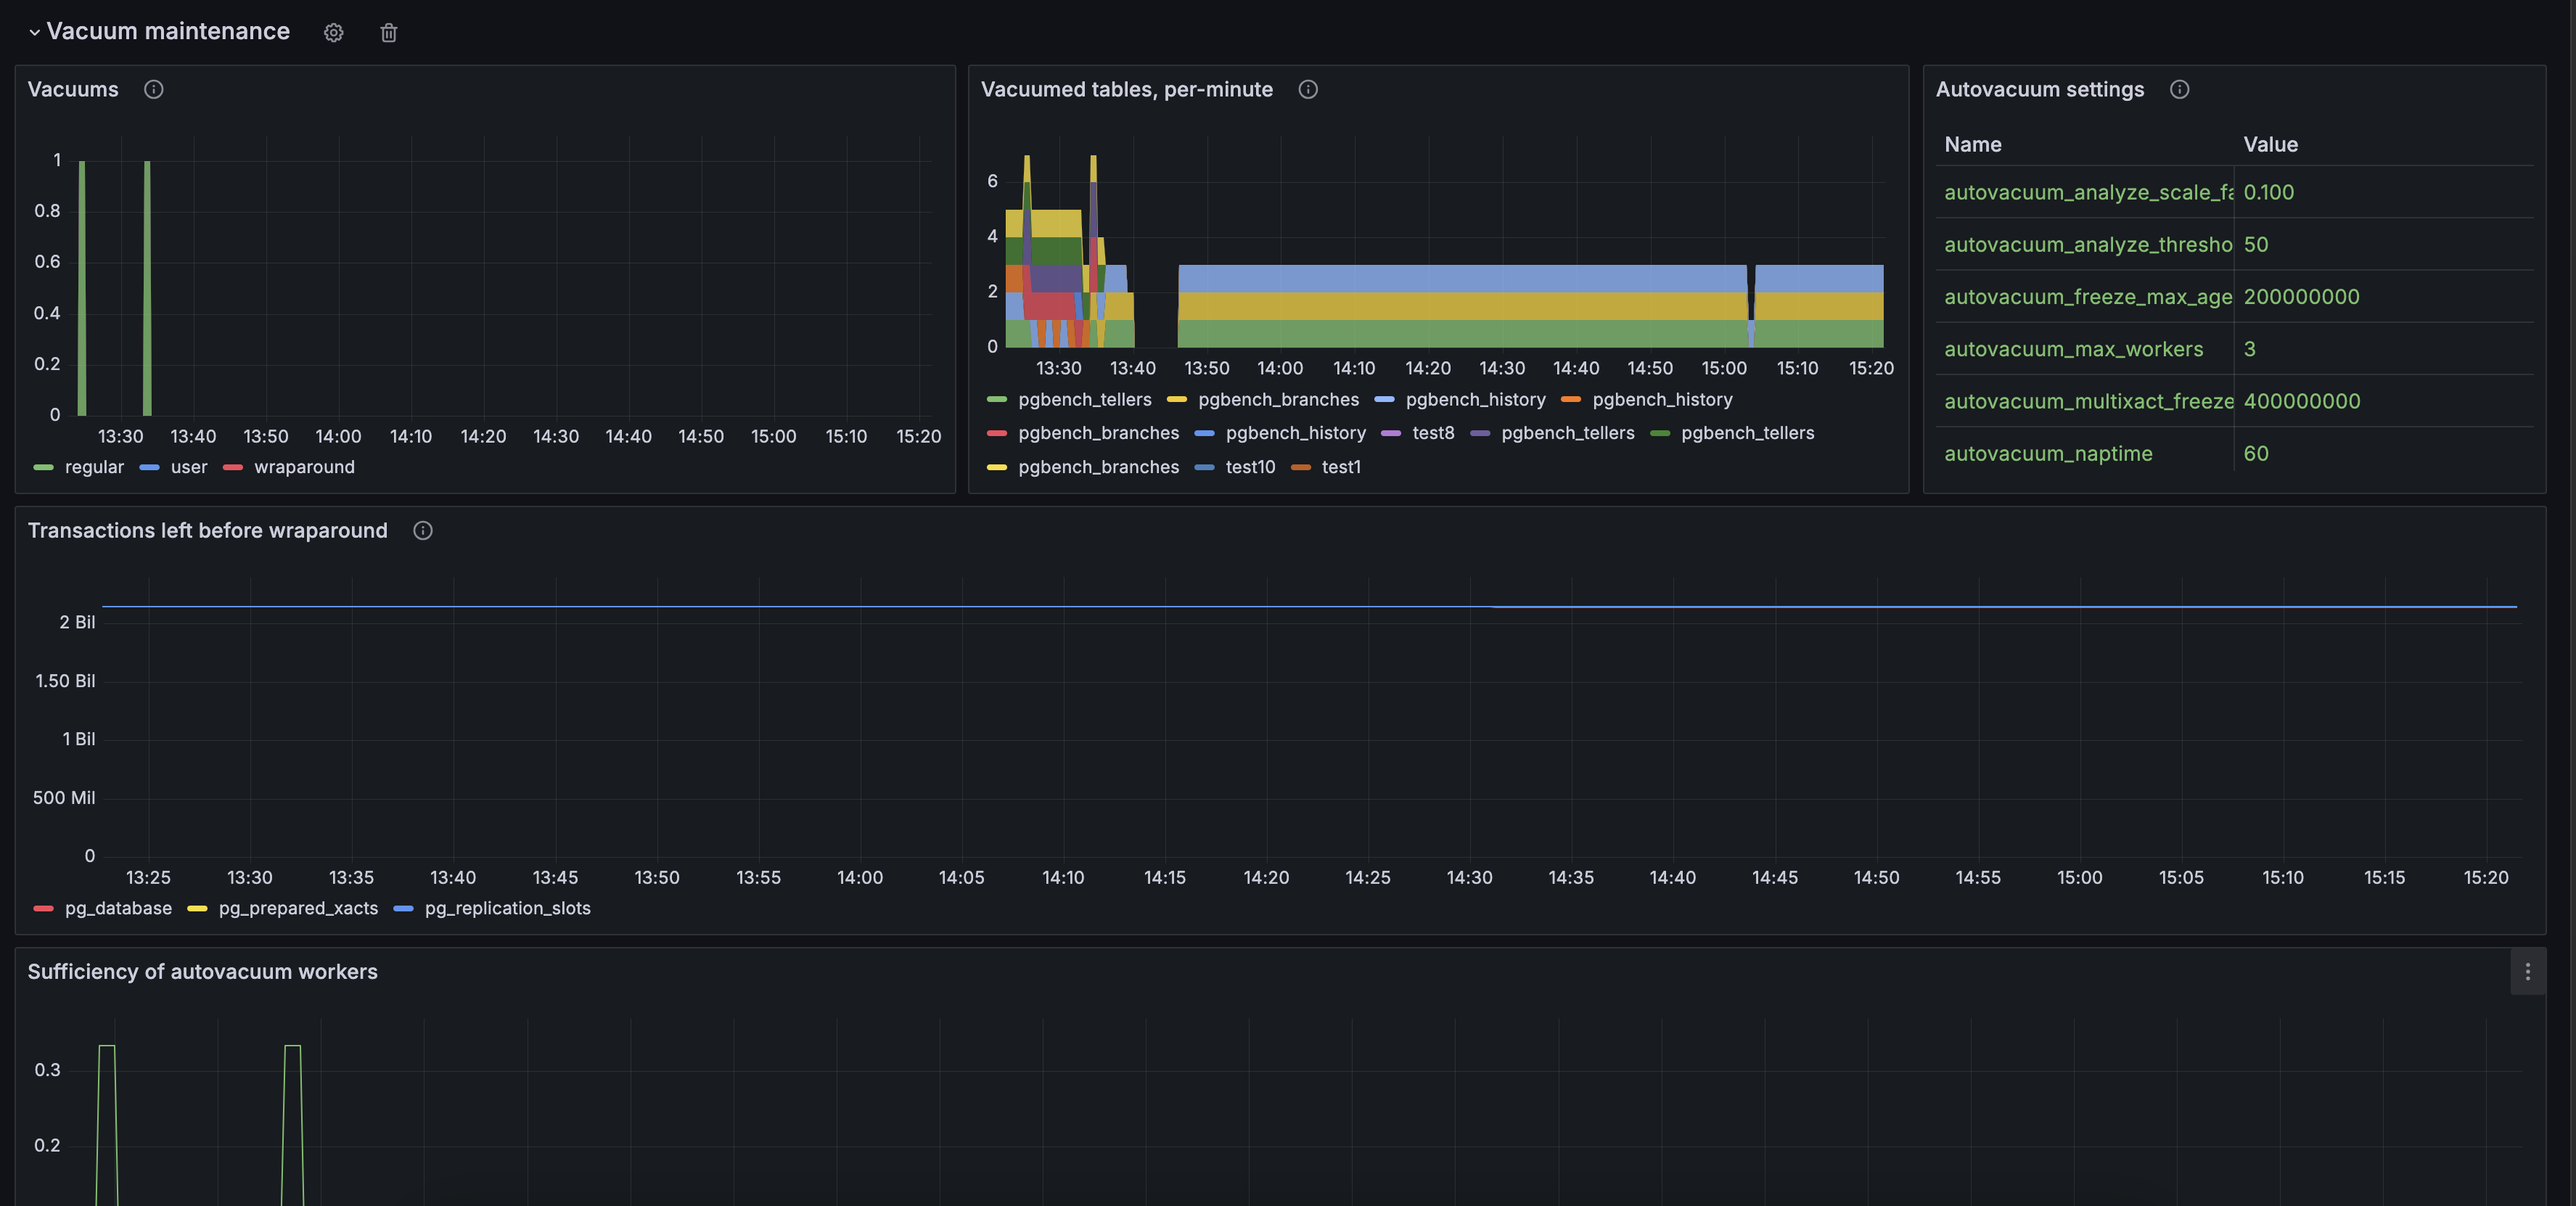Click info icon for Autovacuum settings panel

click(x=2179, y=89)
